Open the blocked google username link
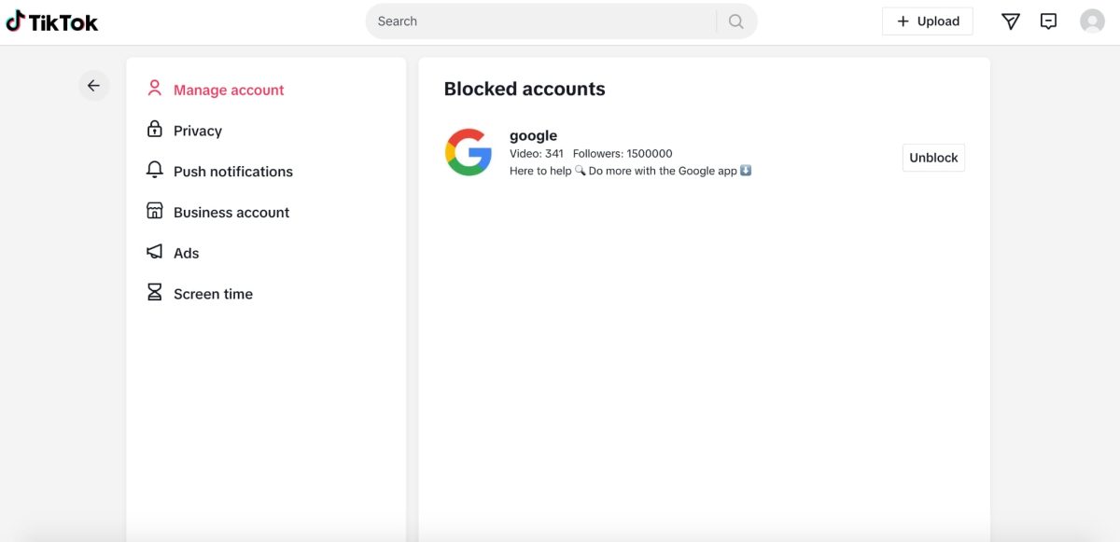This screenshot has height=542, width=1120. pyautogui.click(x=533, y=136)
